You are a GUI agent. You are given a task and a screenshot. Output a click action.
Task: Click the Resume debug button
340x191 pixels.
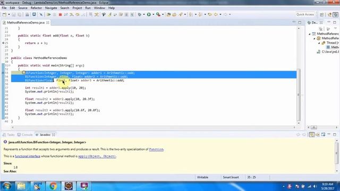[49, 14]
